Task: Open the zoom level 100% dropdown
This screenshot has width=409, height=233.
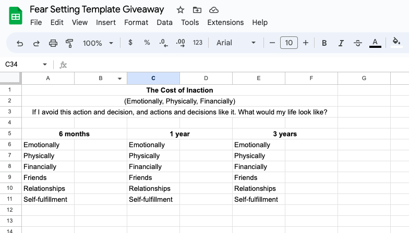Action: point(97,43)
